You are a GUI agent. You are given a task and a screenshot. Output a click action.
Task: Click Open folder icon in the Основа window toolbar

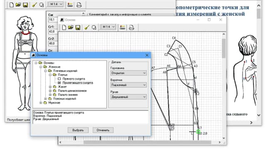click(71, 27)
